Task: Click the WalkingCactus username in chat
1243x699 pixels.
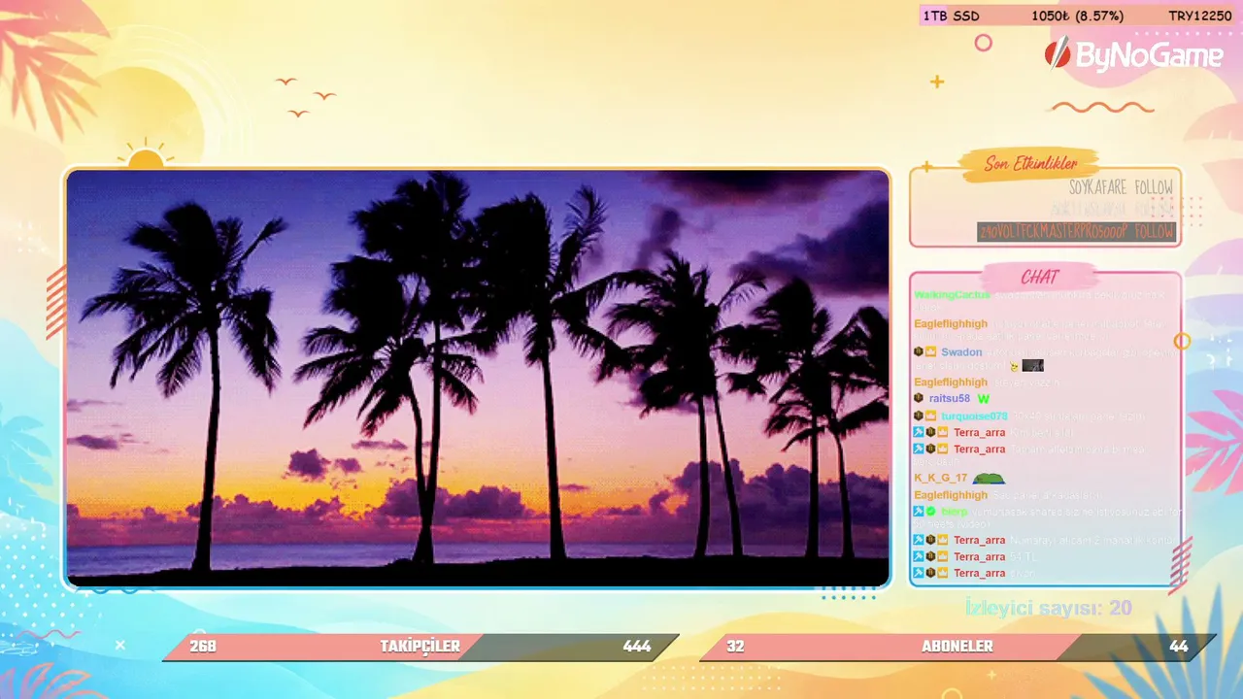Action: [x=952, y=294]
